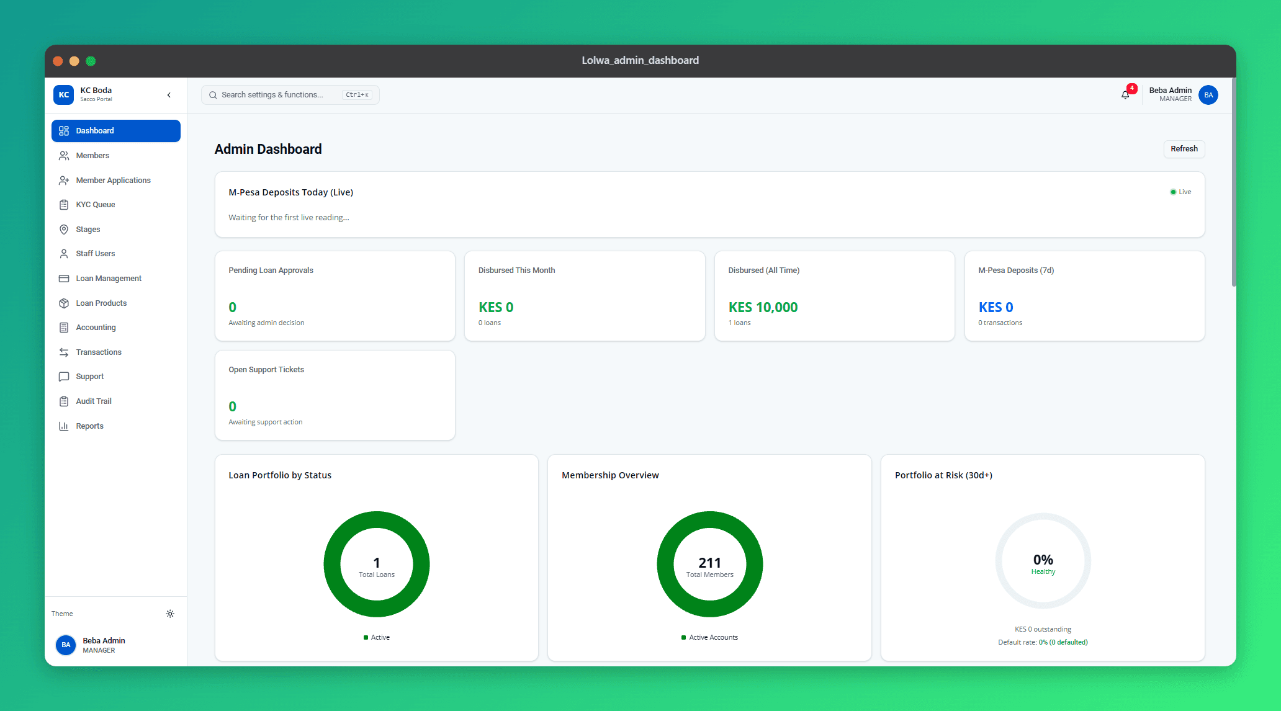Click the Portfolio at Risk gauge ring
The height and width of the screenshot is (711, 1281).
coord(1043,561)
